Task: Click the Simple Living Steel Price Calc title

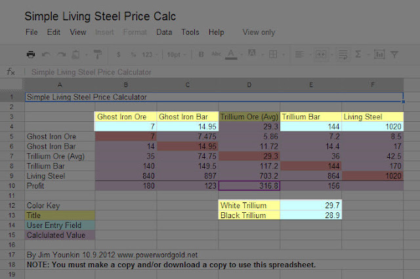Action: point(100,15)
